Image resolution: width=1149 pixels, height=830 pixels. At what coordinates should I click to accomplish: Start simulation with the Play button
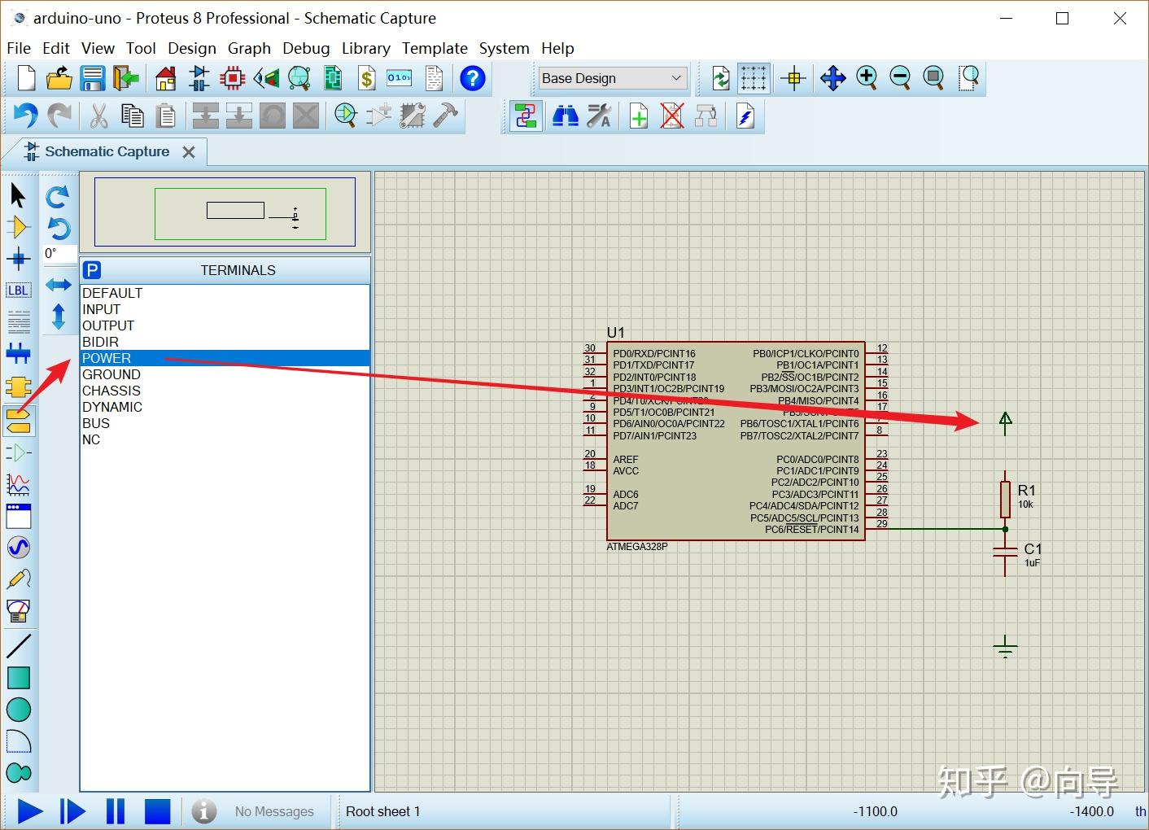pos(30,811)
